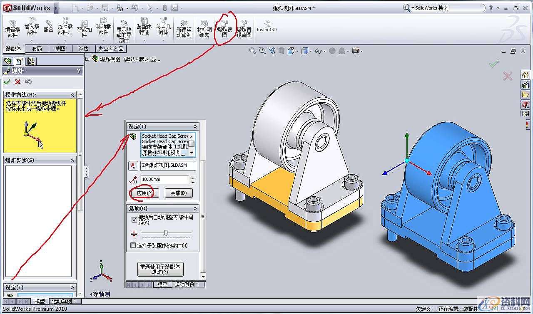Click the Zoom to Fit icon

[252, 50]
